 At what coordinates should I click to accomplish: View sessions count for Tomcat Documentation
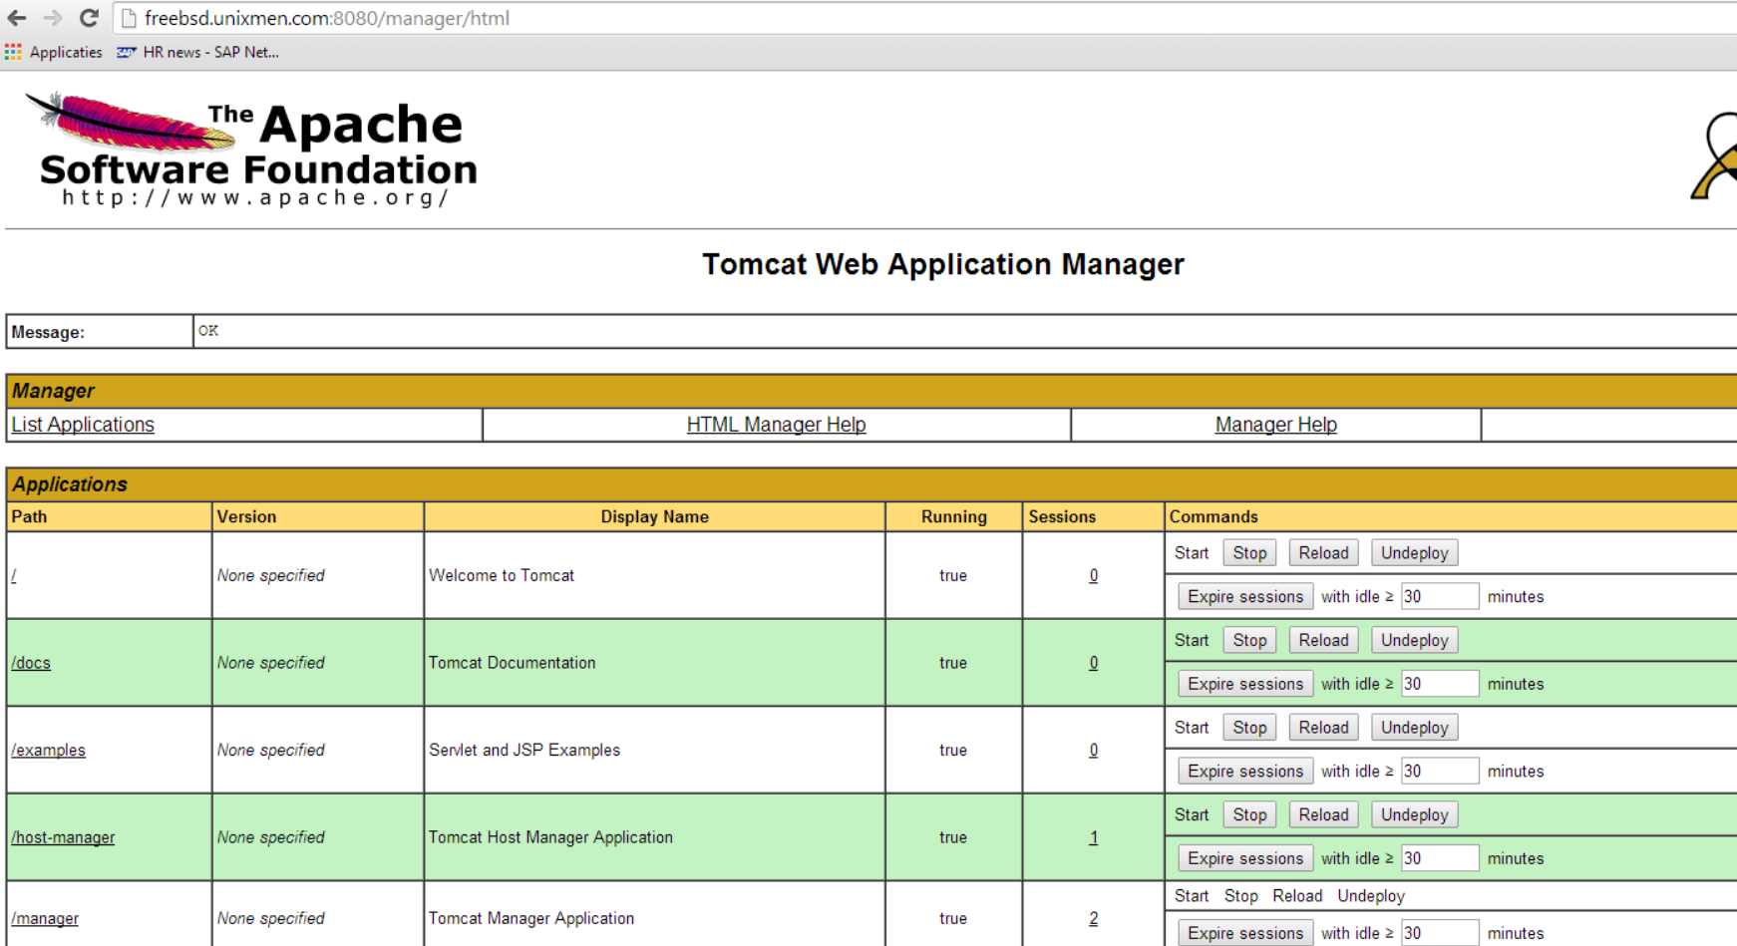1093,663
